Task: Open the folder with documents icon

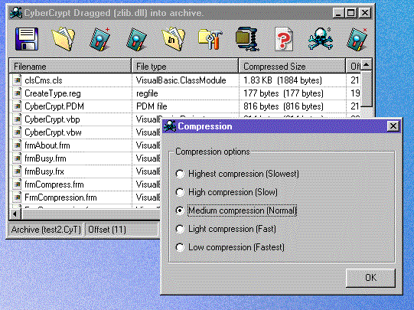Action: click(x=63, y=39)
